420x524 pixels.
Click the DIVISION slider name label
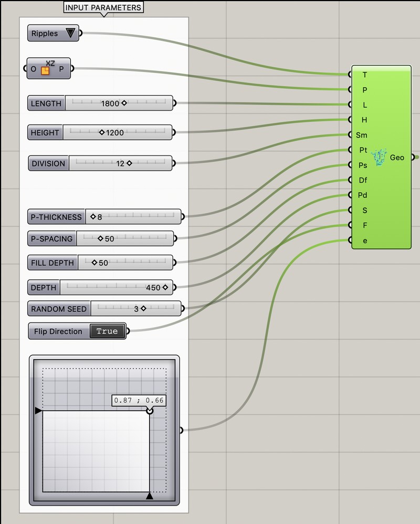point(48,163)
